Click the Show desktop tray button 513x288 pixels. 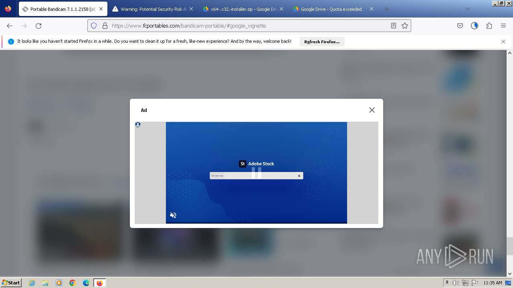(x=509, y=283)
